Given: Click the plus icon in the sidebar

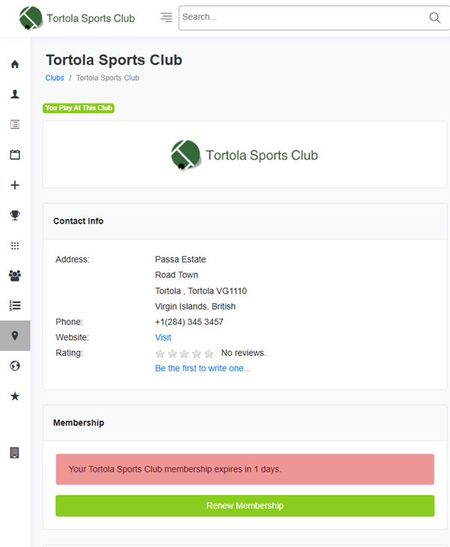Looking at the screenshot, I should pyautogui.click(x=15, y=185).
